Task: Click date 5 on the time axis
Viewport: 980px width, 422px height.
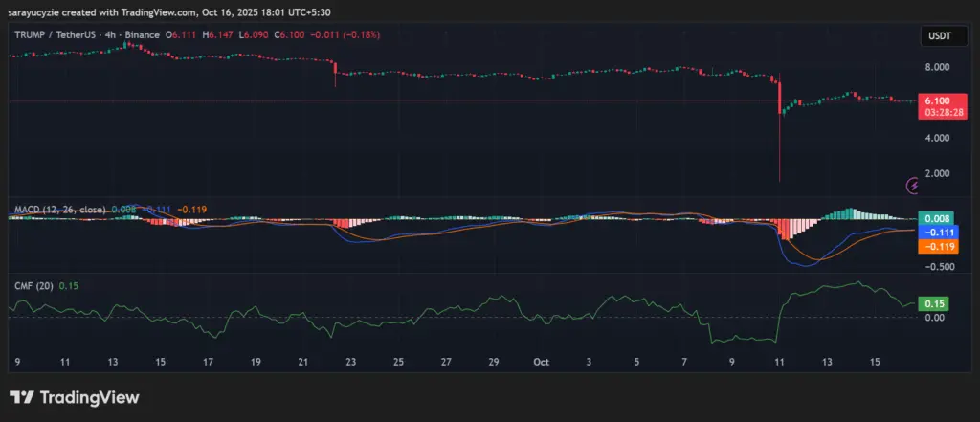Action: tap(636, 362)
